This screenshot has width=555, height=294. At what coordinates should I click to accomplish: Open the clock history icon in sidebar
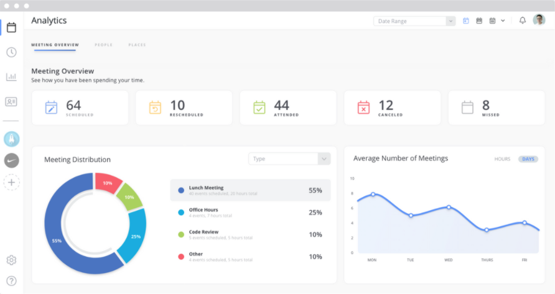[x=11, y=52]
